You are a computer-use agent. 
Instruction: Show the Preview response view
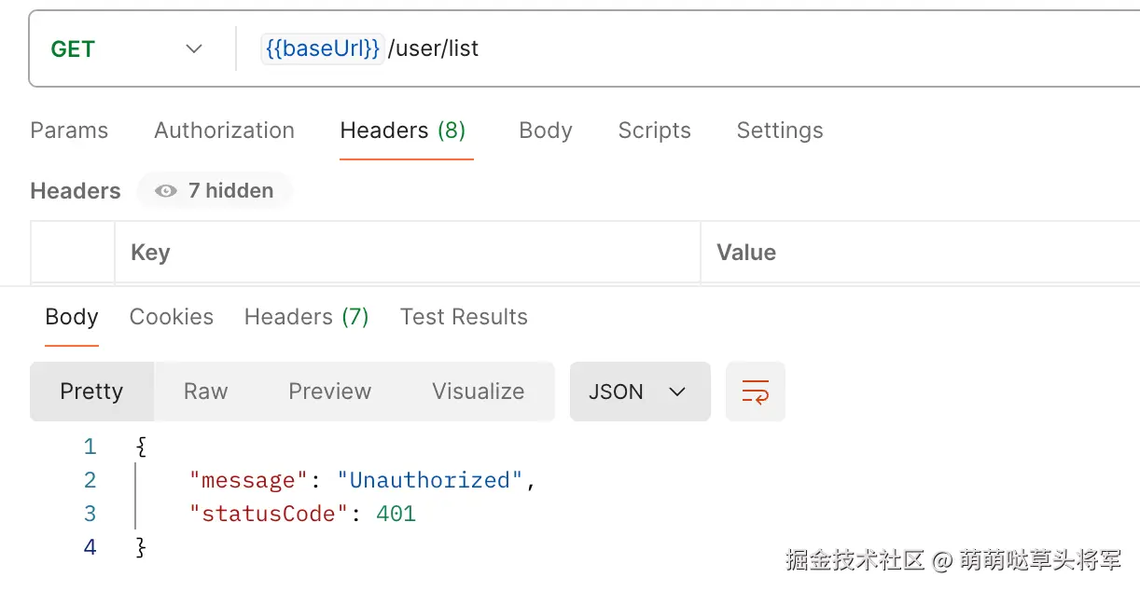coord(329,392)
